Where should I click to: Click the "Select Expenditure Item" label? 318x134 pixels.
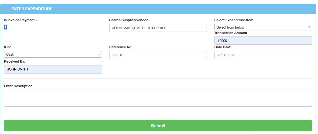[233, 20]
